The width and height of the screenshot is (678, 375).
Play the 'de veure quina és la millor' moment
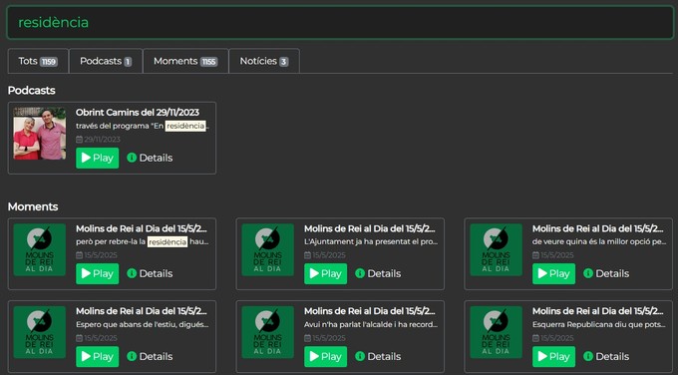[554, 274]
